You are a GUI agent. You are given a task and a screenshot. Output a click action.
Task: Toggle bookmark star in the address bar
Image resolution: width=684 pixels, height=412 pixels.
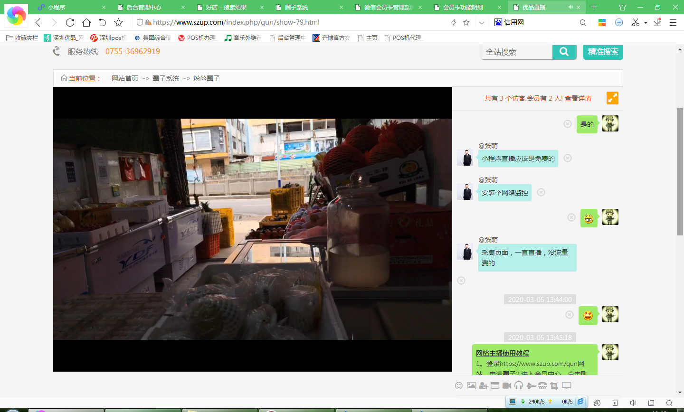tap(466, 22)
